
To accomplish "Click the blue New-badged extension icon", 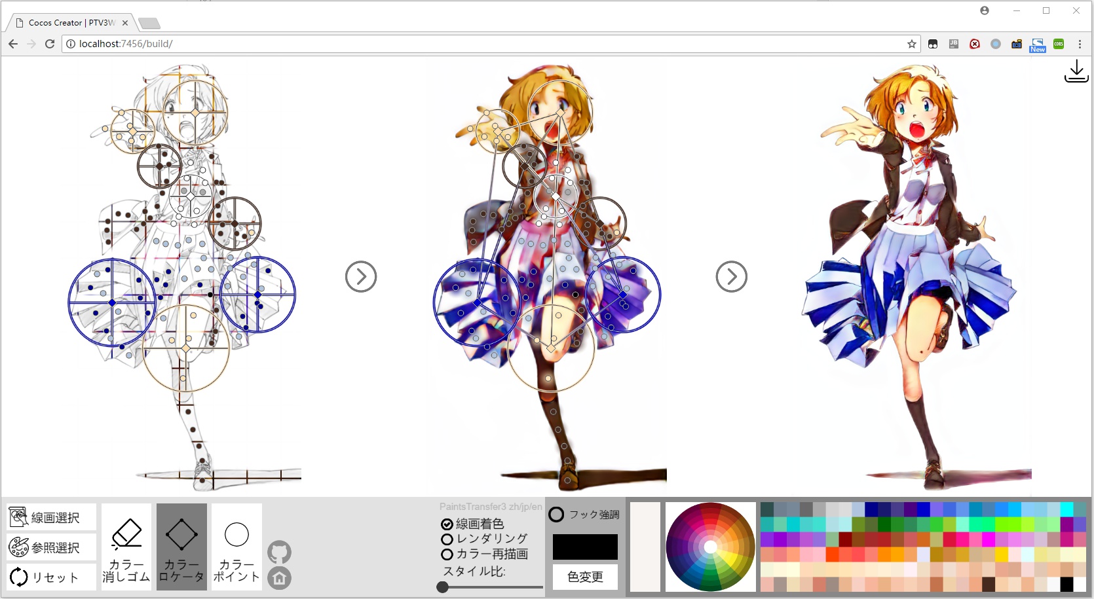I will pos(1038,45).
